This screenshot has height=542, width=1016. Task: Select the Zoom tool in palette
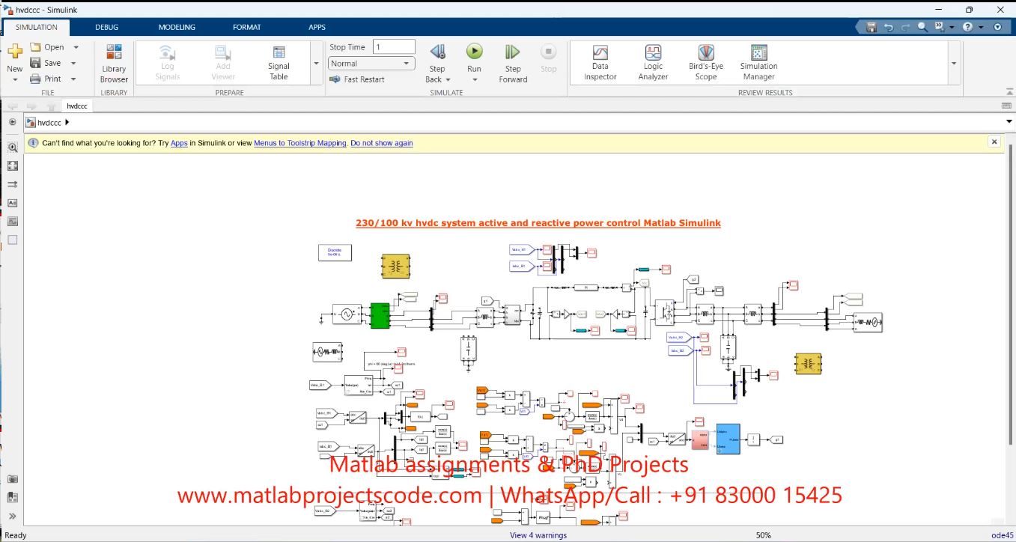pos(12,147)
